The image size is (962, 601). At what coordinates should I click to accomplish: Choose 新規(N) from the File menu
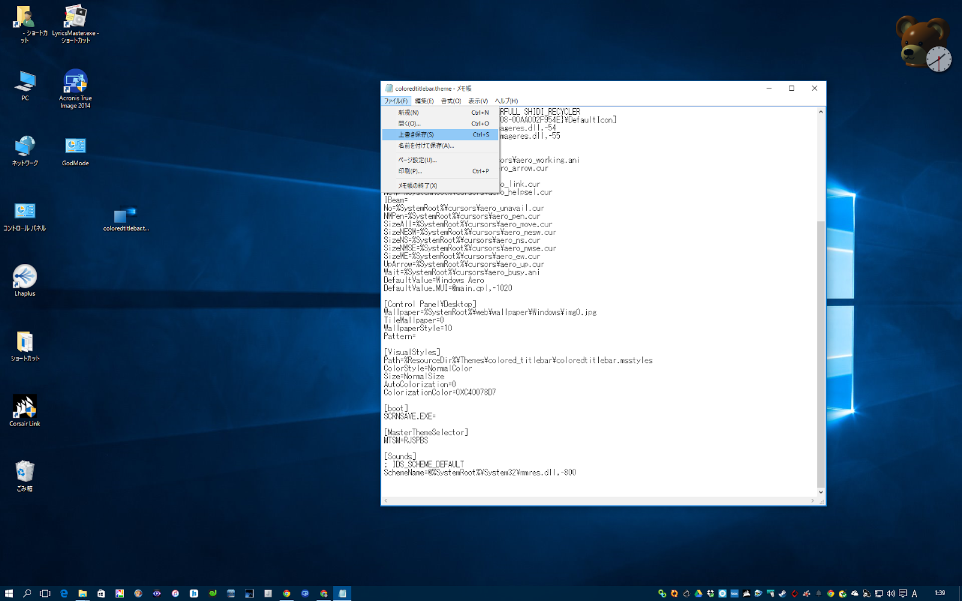[441, 112]
